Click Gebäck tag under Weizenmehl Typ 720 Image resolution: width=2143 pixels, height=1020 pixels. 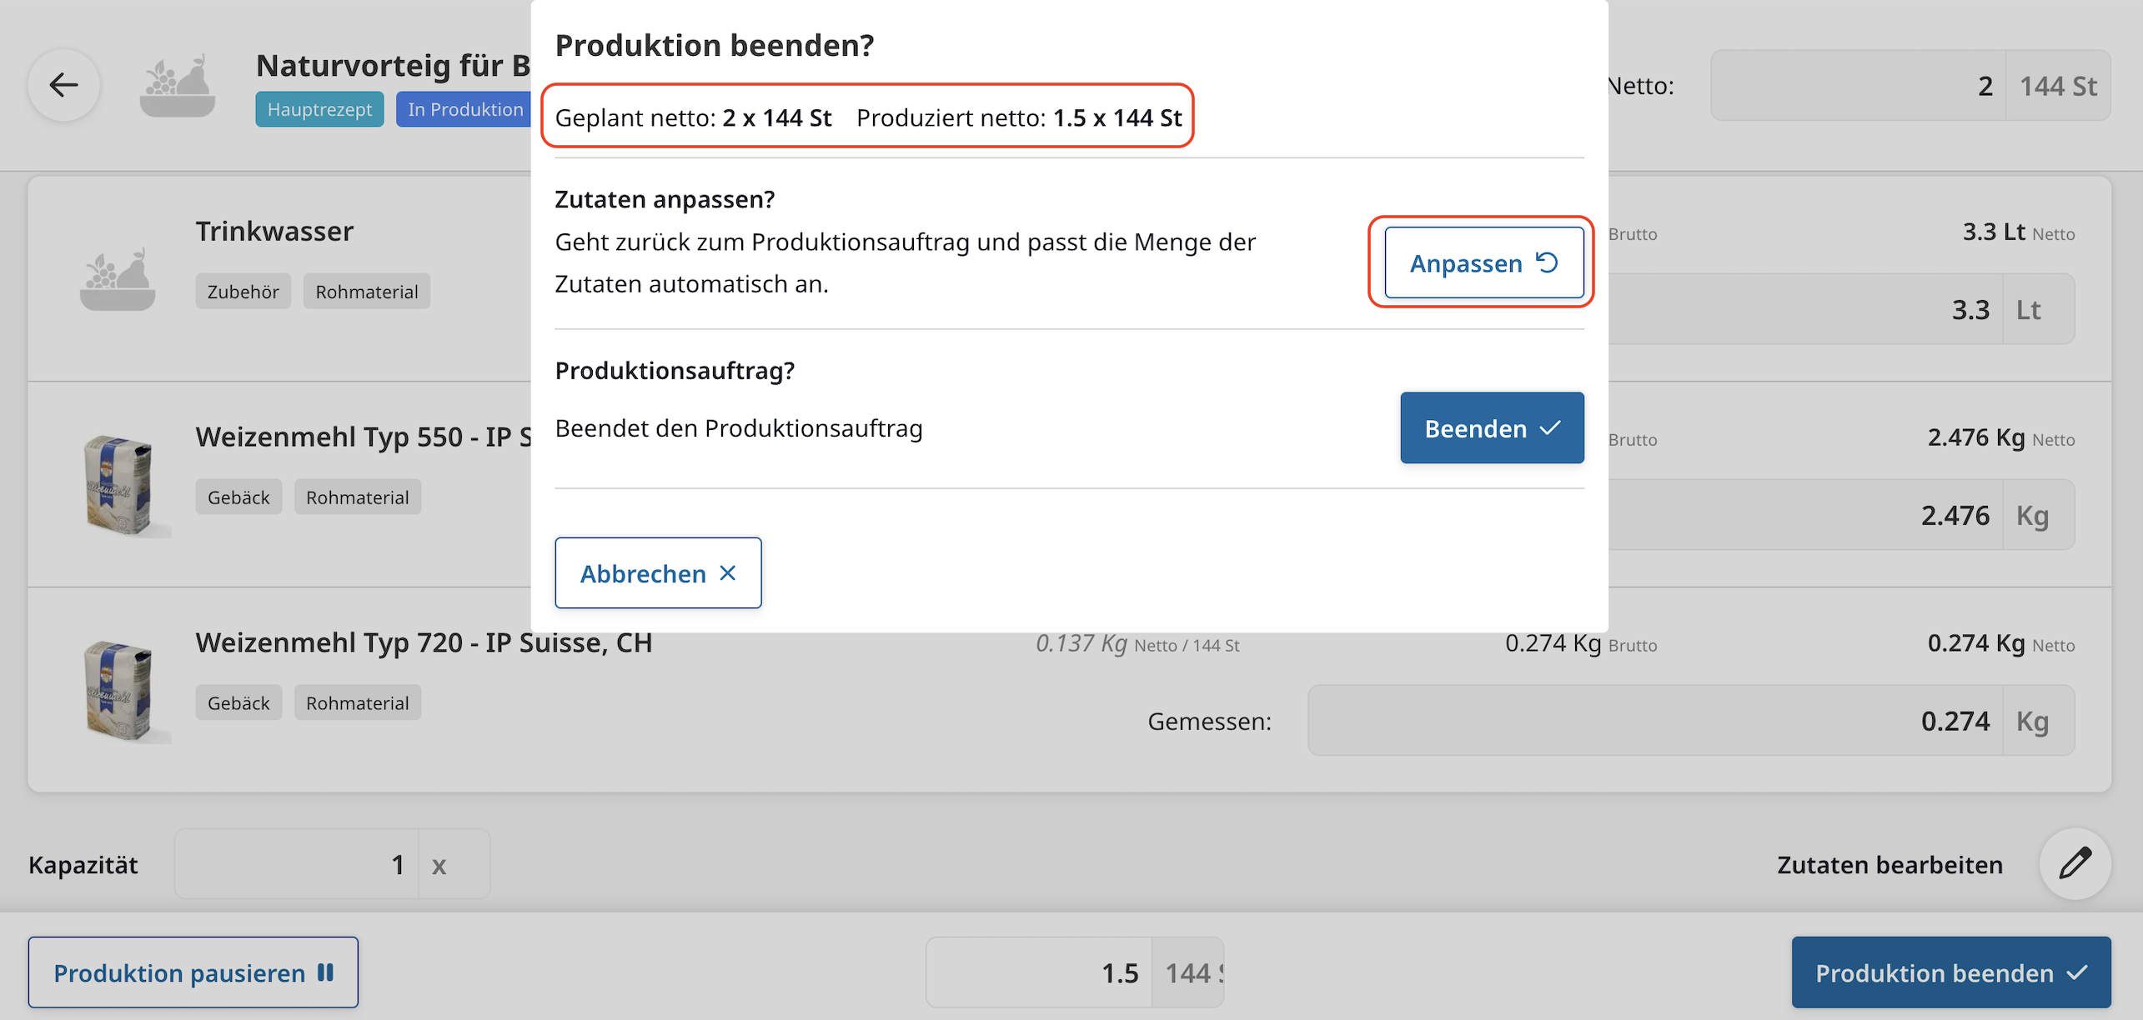[x=238, y=702]
